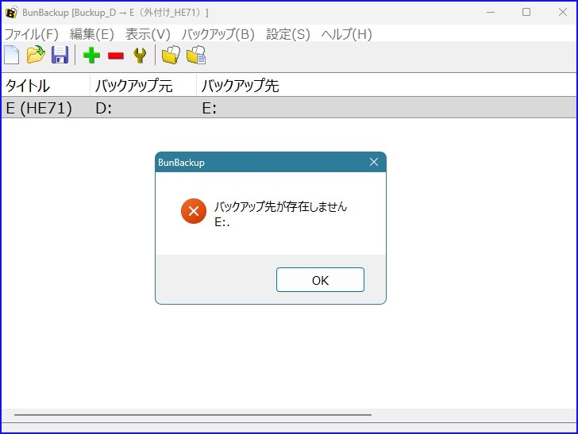Select the E (HE71) row title
This screenshot has height=434, width=578.
pos(39,109)
